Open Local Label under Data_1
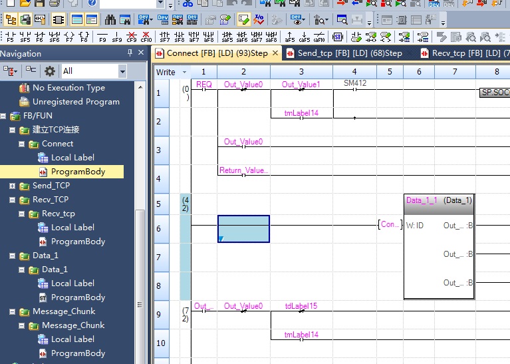This screenshot has width=510, height=364. 72,283
